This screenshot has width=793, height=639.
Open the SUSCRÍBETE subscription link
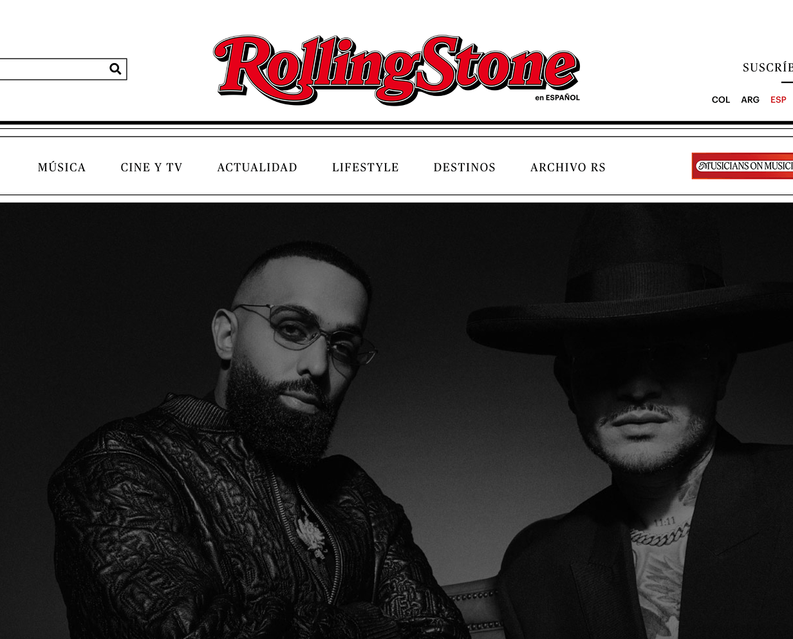(768, 68)
